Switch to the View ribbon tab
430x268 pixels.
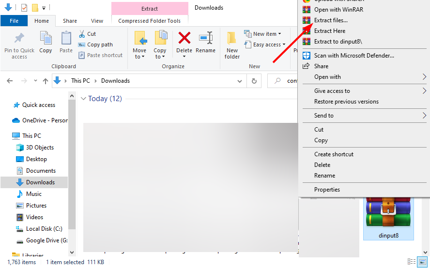coord(97,21)
